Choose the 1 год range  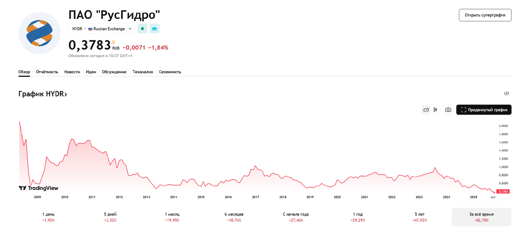[358, 217]
